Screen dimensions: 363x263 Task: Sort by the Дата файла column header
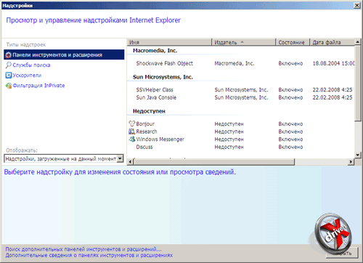pyautogui.click(x=333, y=42)
